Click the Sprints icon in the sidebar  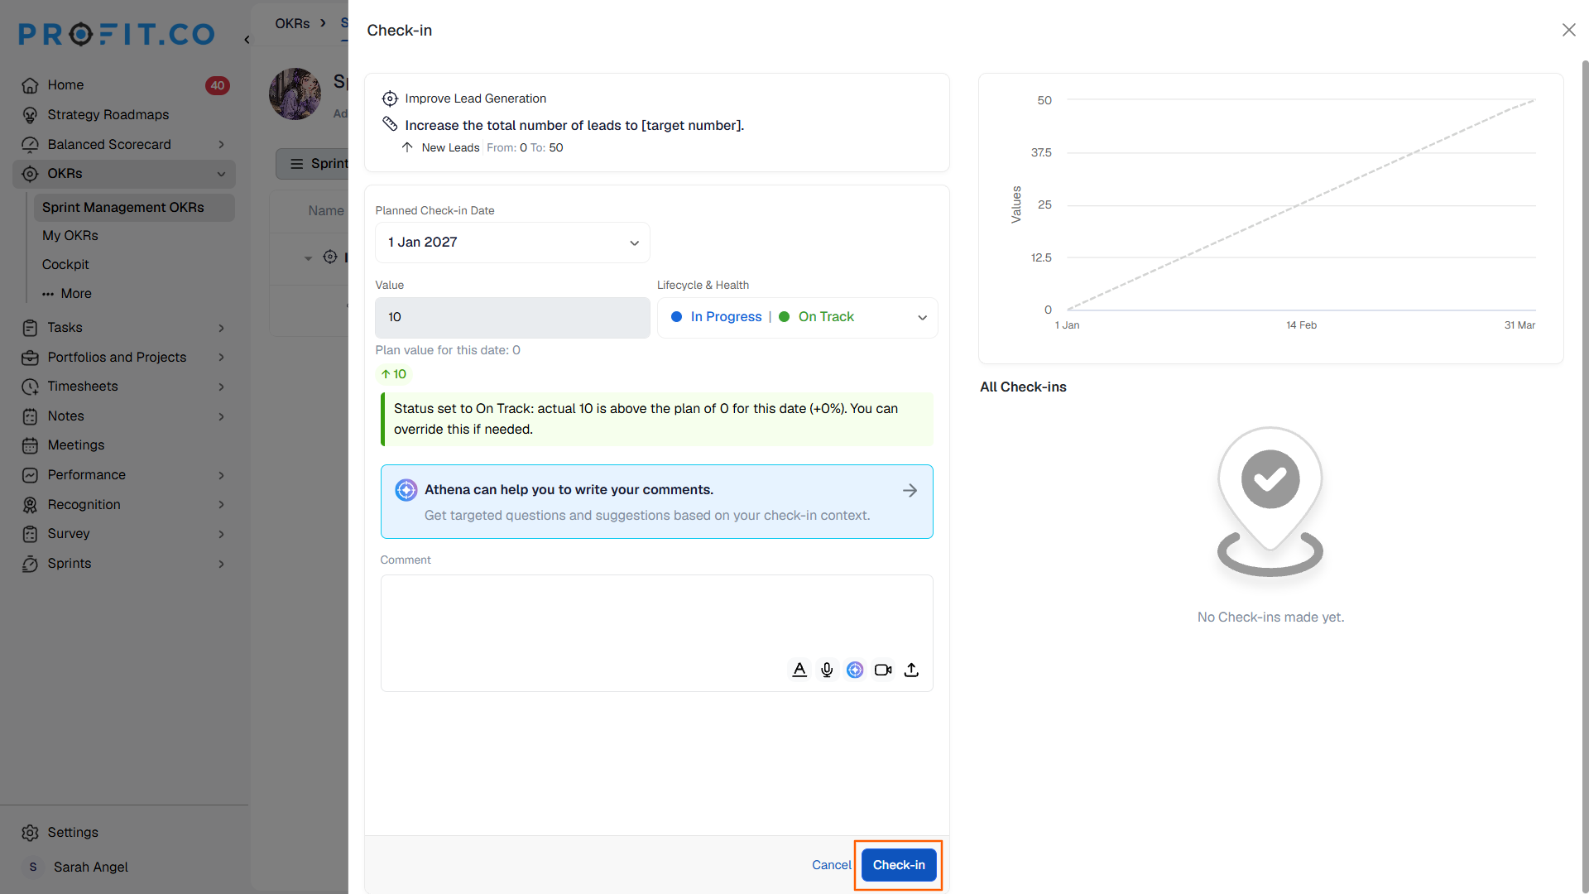[x=31, y=564]
